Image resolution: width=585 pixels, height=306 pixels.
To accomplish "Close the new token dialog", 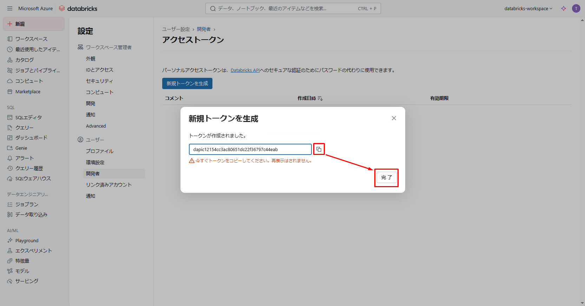I will 394,118.
